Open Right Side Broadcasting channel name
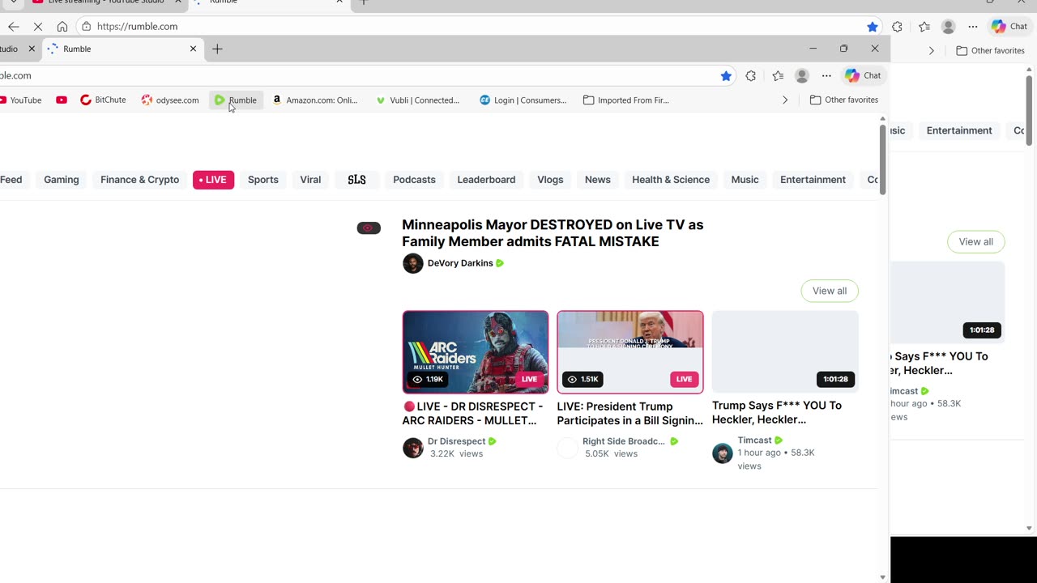Image resolution: width=1037 pixels, height=583 pixels. tap(624, 441)
